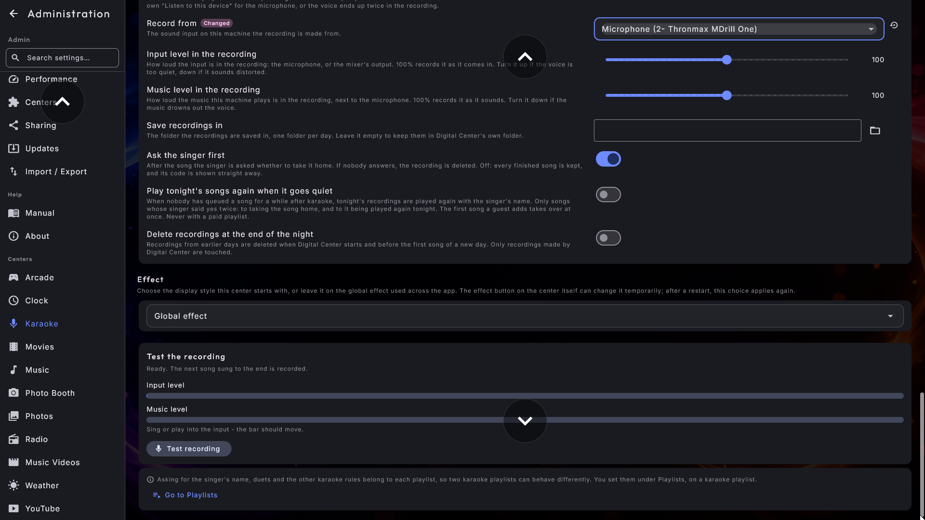This screenshot has height=520, width=925.
Task: Click the reset icon beside Record from
Action: (x=894, y=25)
